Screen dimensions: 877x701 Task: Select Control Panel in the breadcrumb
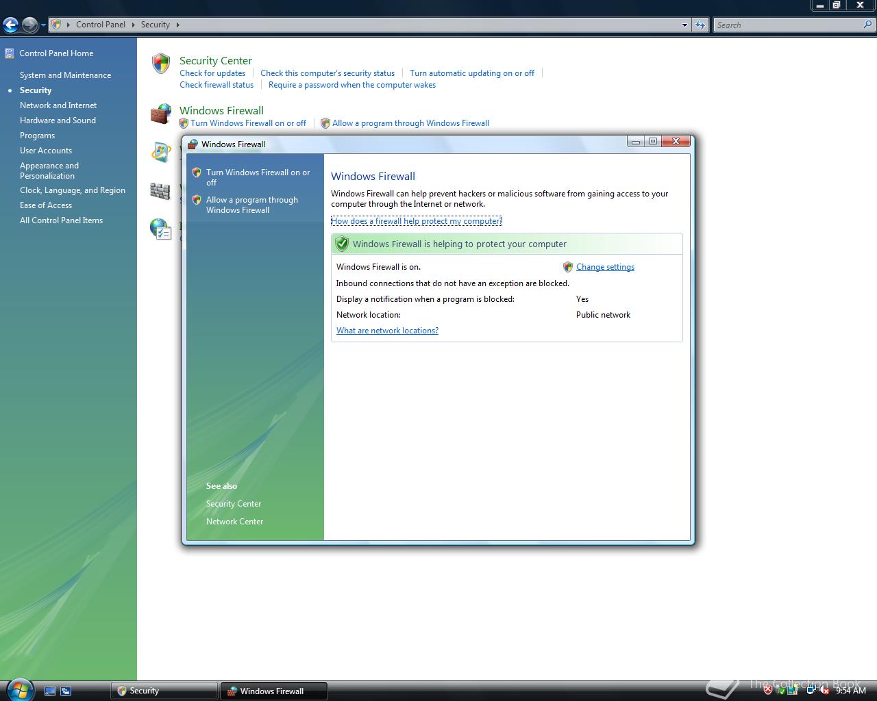pos(101,25)
